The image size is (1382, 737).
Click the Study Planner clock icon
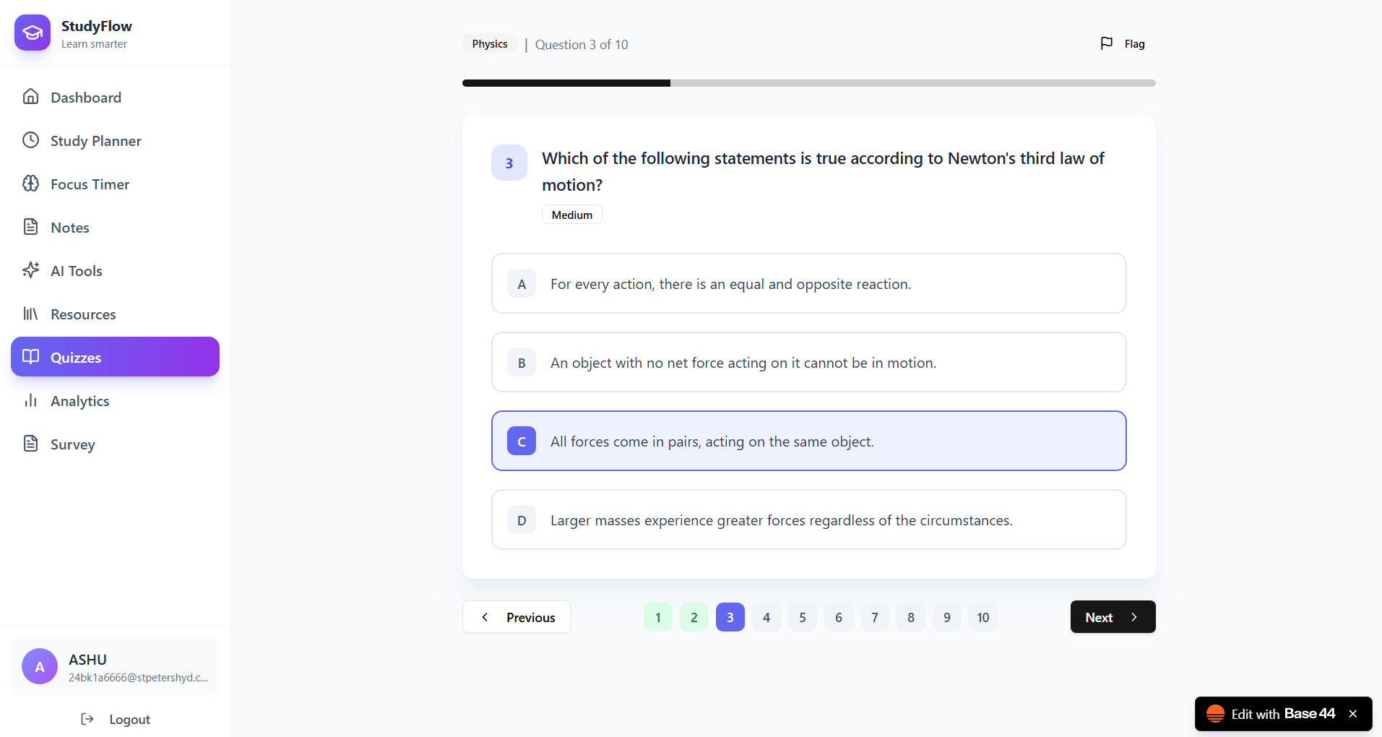pos(30,140)
